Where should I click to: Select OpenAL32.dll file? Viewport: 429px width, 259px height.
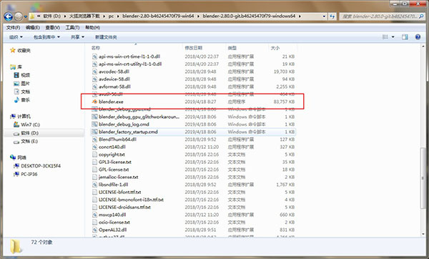[x=193, y=230]
